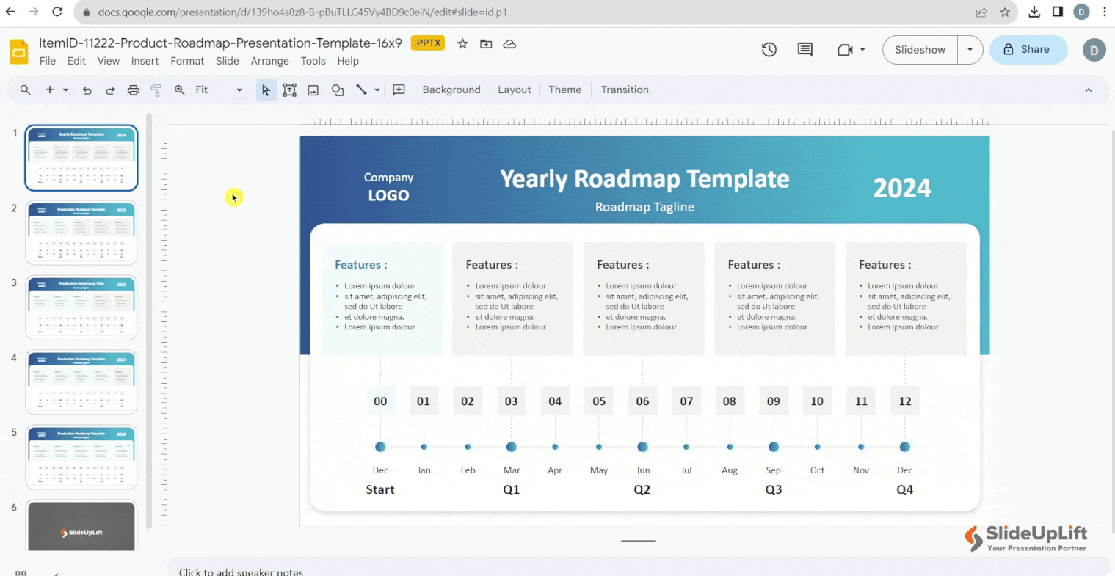This screenshot has width=1115, height=576.
Task: Insert a text box
Action: [x=289, y=90]
